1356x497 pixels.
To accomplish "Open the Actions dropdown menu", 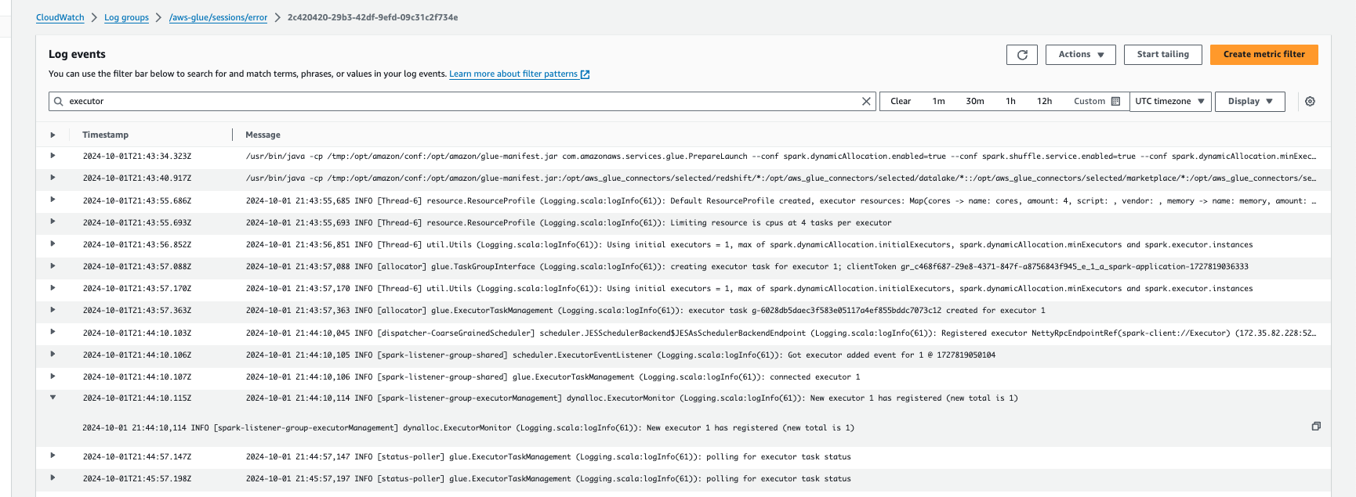I will [1080, 55].
